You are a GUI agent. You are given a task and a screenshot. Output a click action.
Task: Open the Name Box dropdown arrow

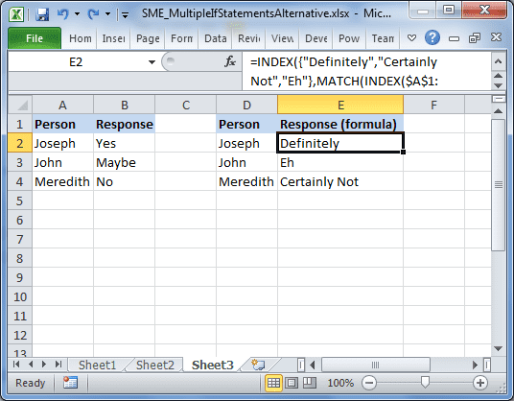(x=152, y=62)
